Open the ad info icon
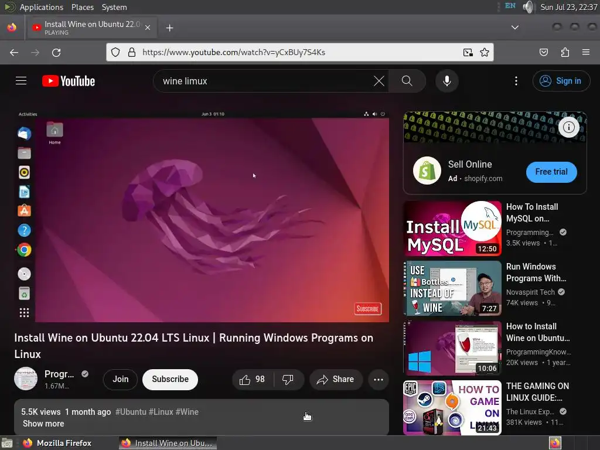 tap(568, 127)
